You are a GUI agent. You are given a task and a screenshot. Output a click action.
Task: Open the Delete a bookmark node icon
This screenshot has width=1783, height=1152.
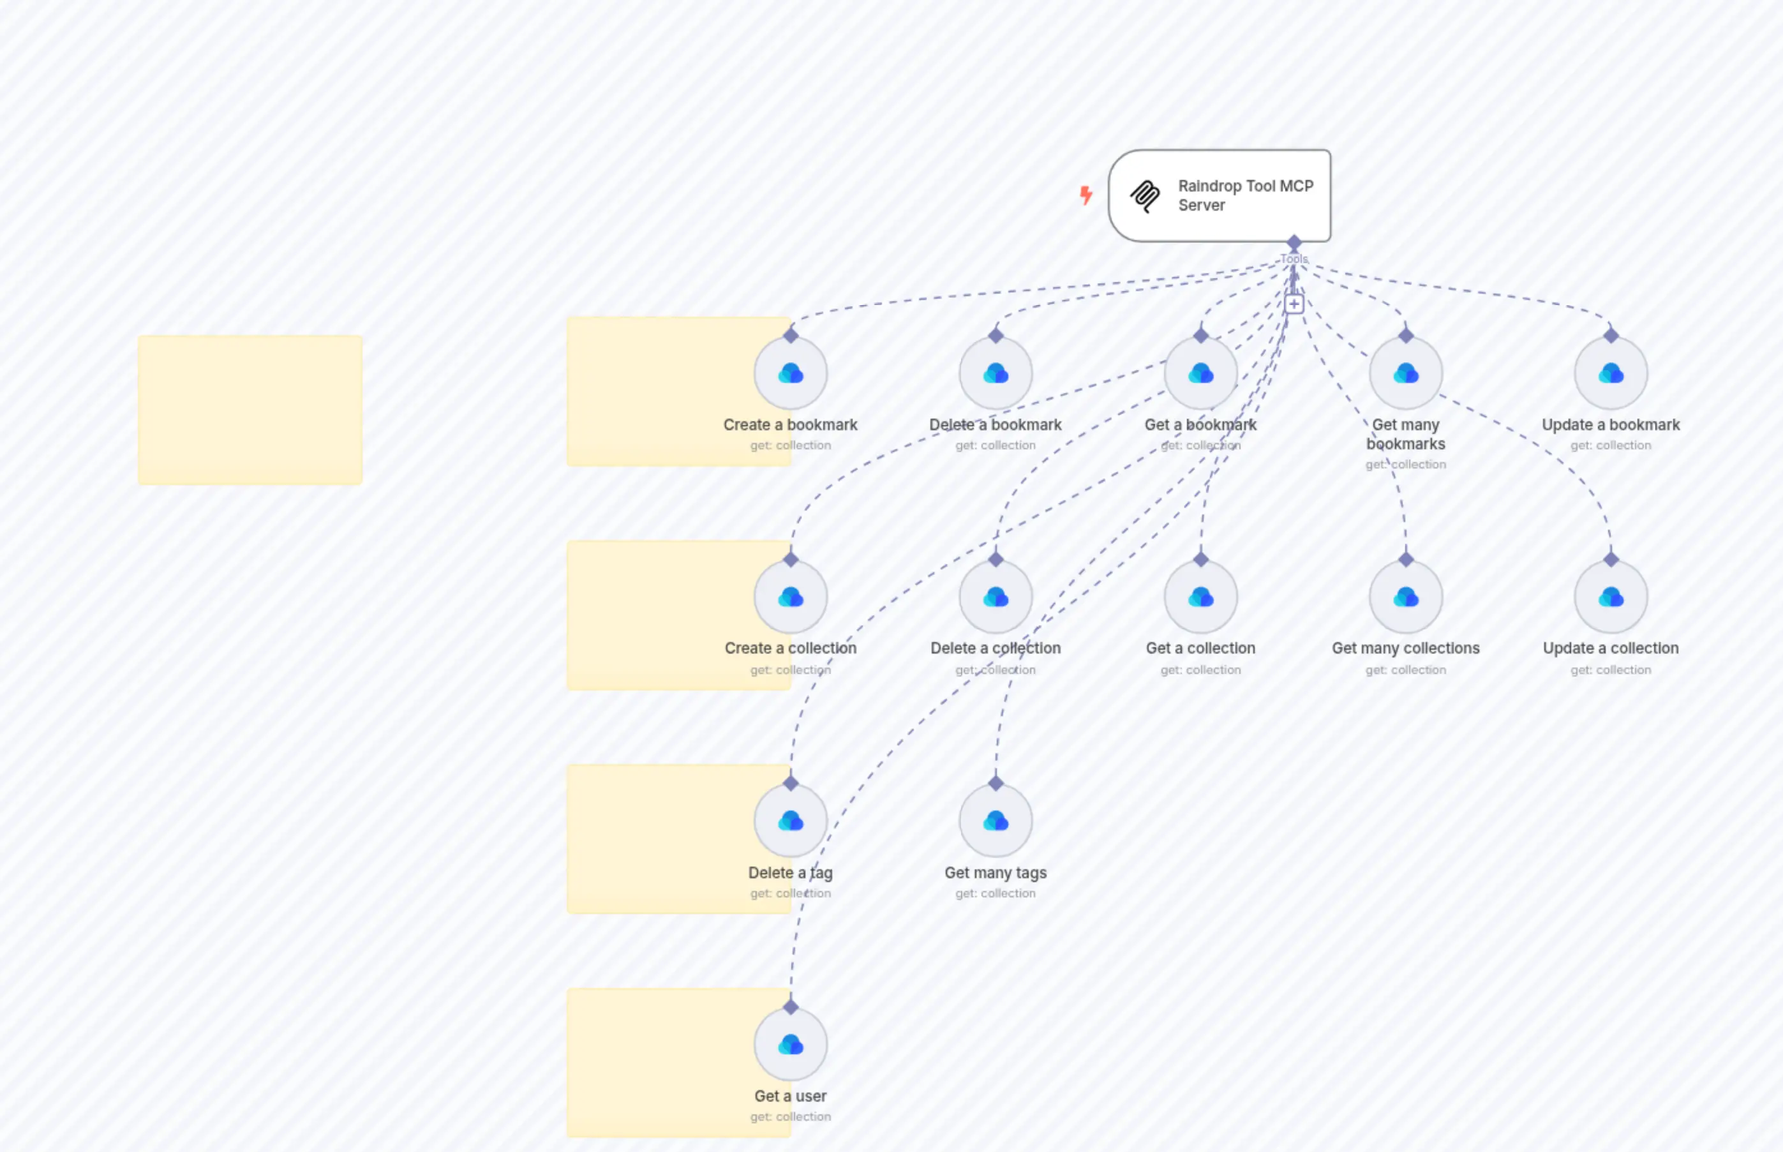coord(996,372)
